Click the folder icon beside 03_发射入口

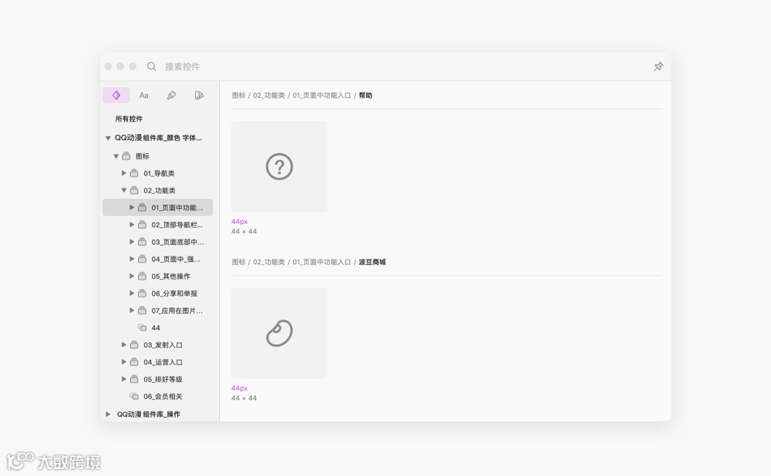point(134,345)
